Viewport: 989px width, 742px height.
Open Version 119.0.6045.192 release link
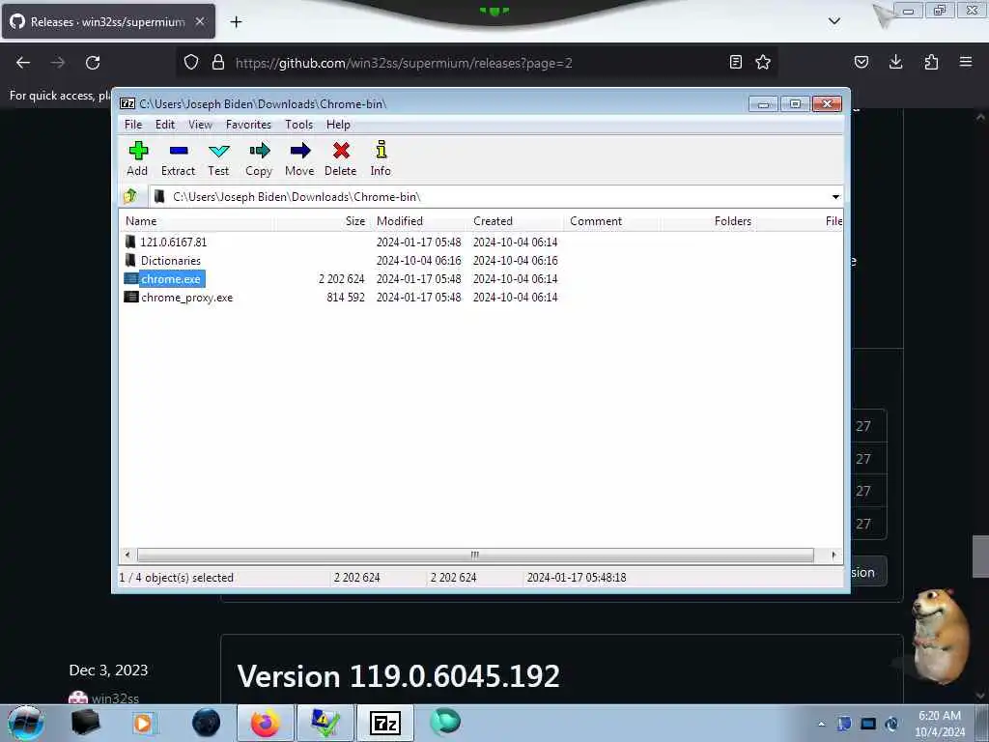(398, 676)
